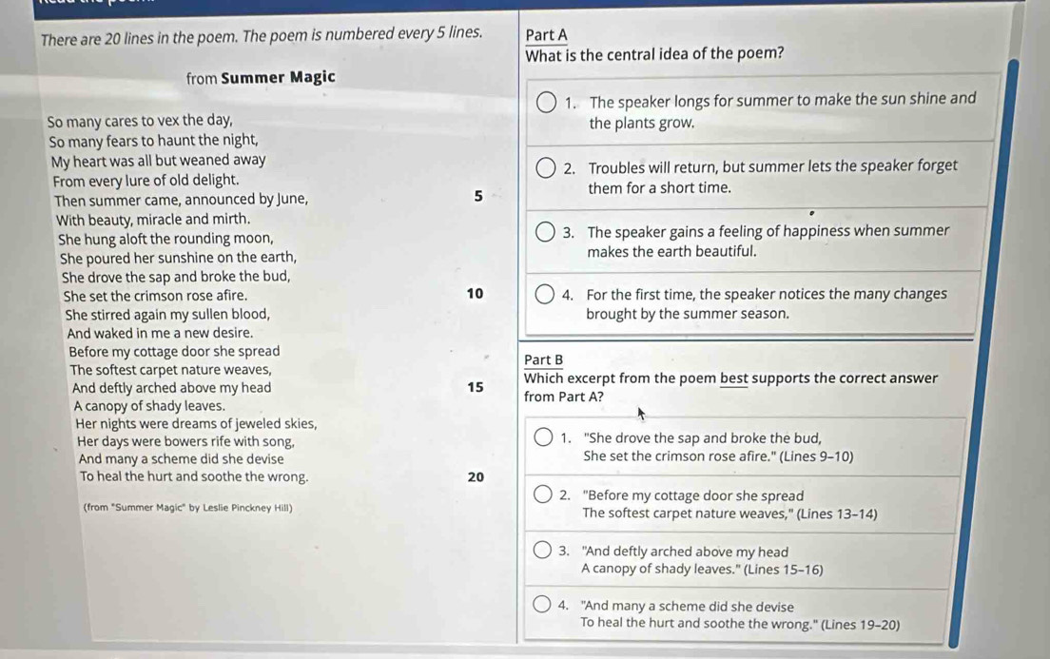
Task: Pick Part B option 4 Lines 19–20
Action: click(541, 605)
